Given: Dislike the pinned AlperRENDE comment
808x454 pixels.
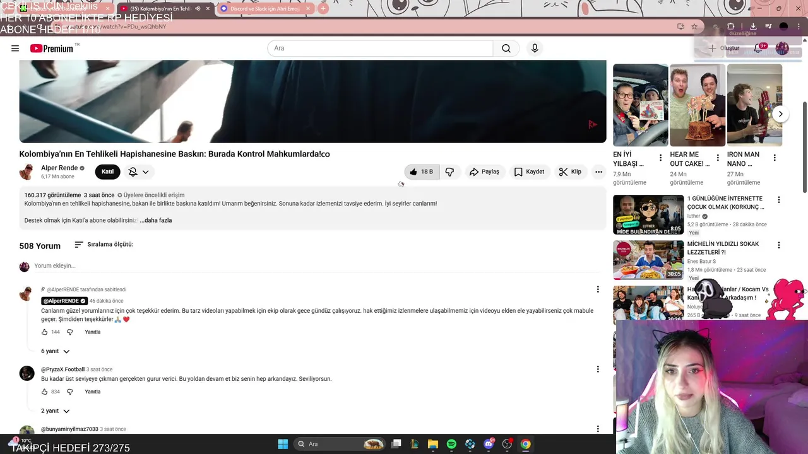Looking at the screenshot, I should 70,332.
